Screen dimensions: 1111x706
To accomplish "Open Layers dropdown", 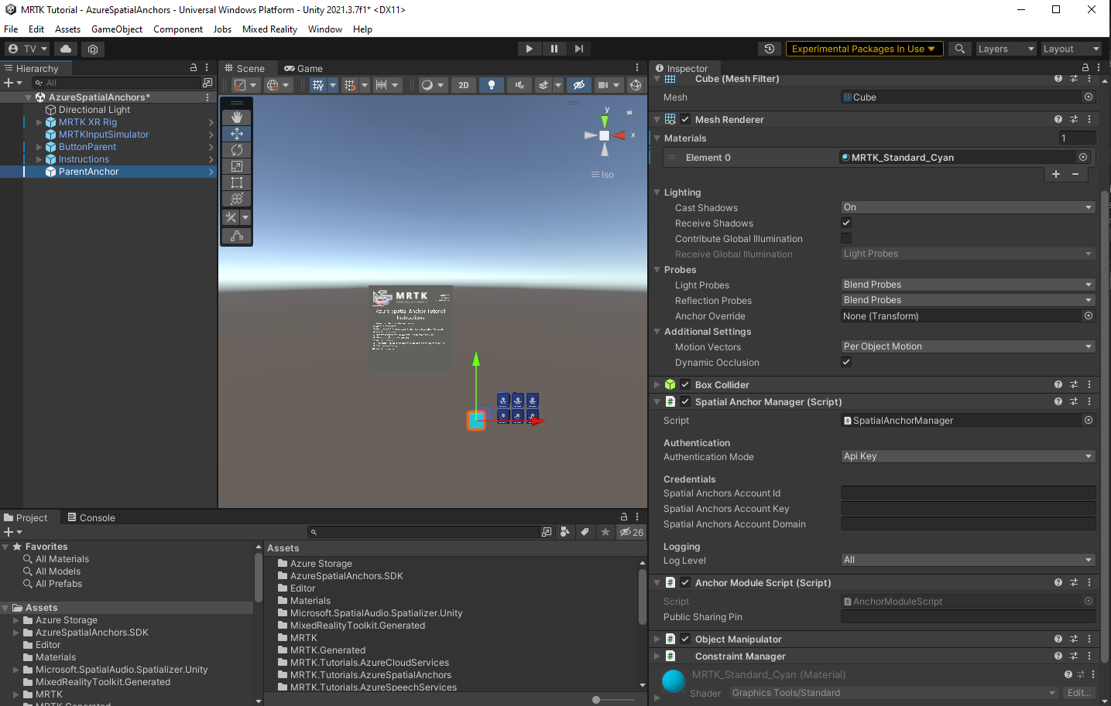I will pos(1006,49).
